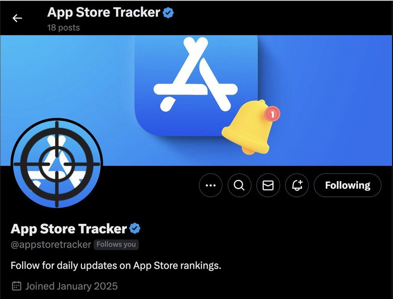The width and height of the screenshot is (393, 299).
Task: Open the blue banner header image
Action: click(x=197, y=100)
